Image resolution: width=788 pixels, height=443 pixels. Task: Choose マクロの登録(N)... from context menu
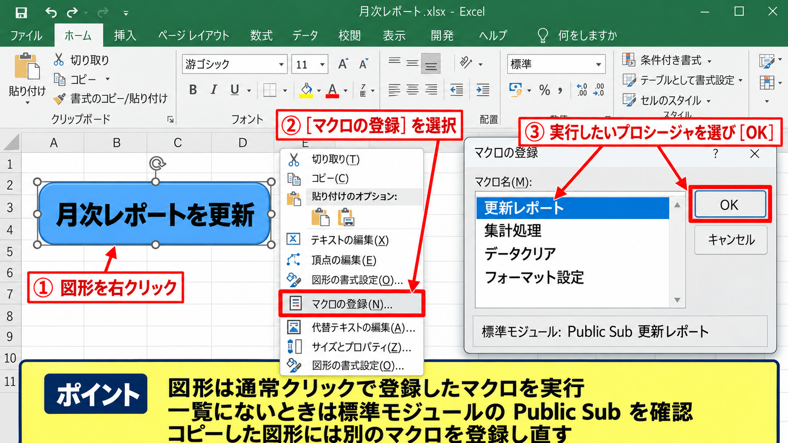coord(352,304)
